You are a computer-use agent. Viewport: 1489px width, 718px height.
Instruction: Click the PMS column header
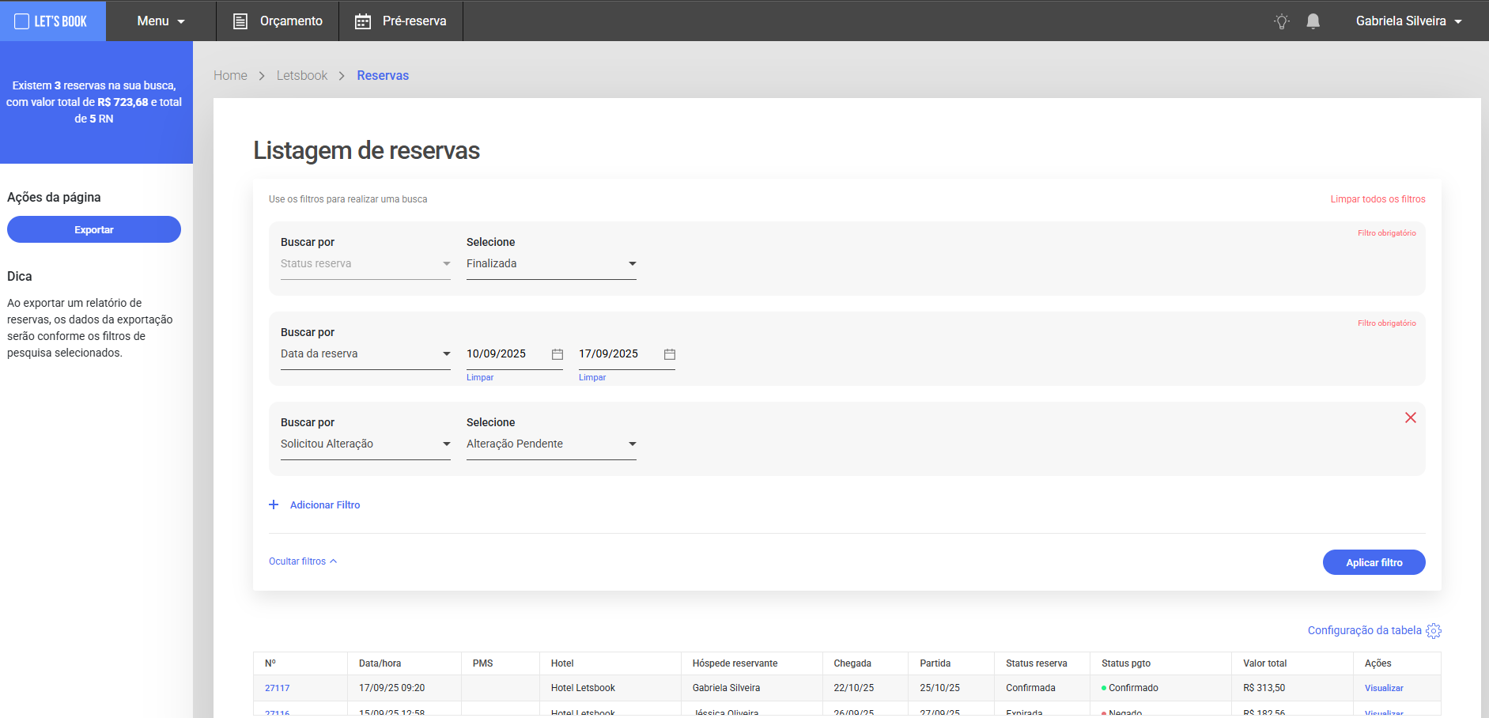[x=501, y=663]
